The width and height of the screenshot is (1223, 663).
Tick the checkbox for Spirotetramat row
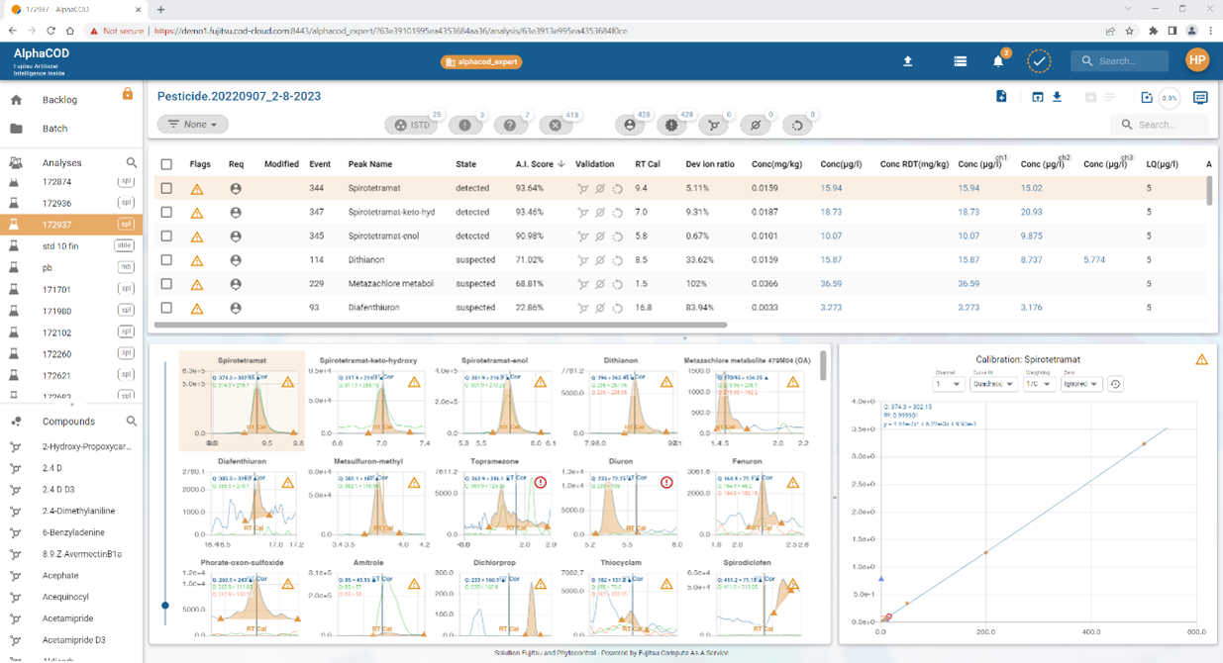pyautogui.click(x=166, y=188)
